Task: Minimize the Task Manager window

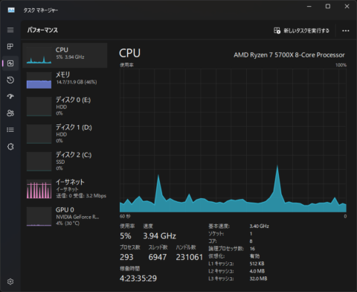Action: click(309, 7)
